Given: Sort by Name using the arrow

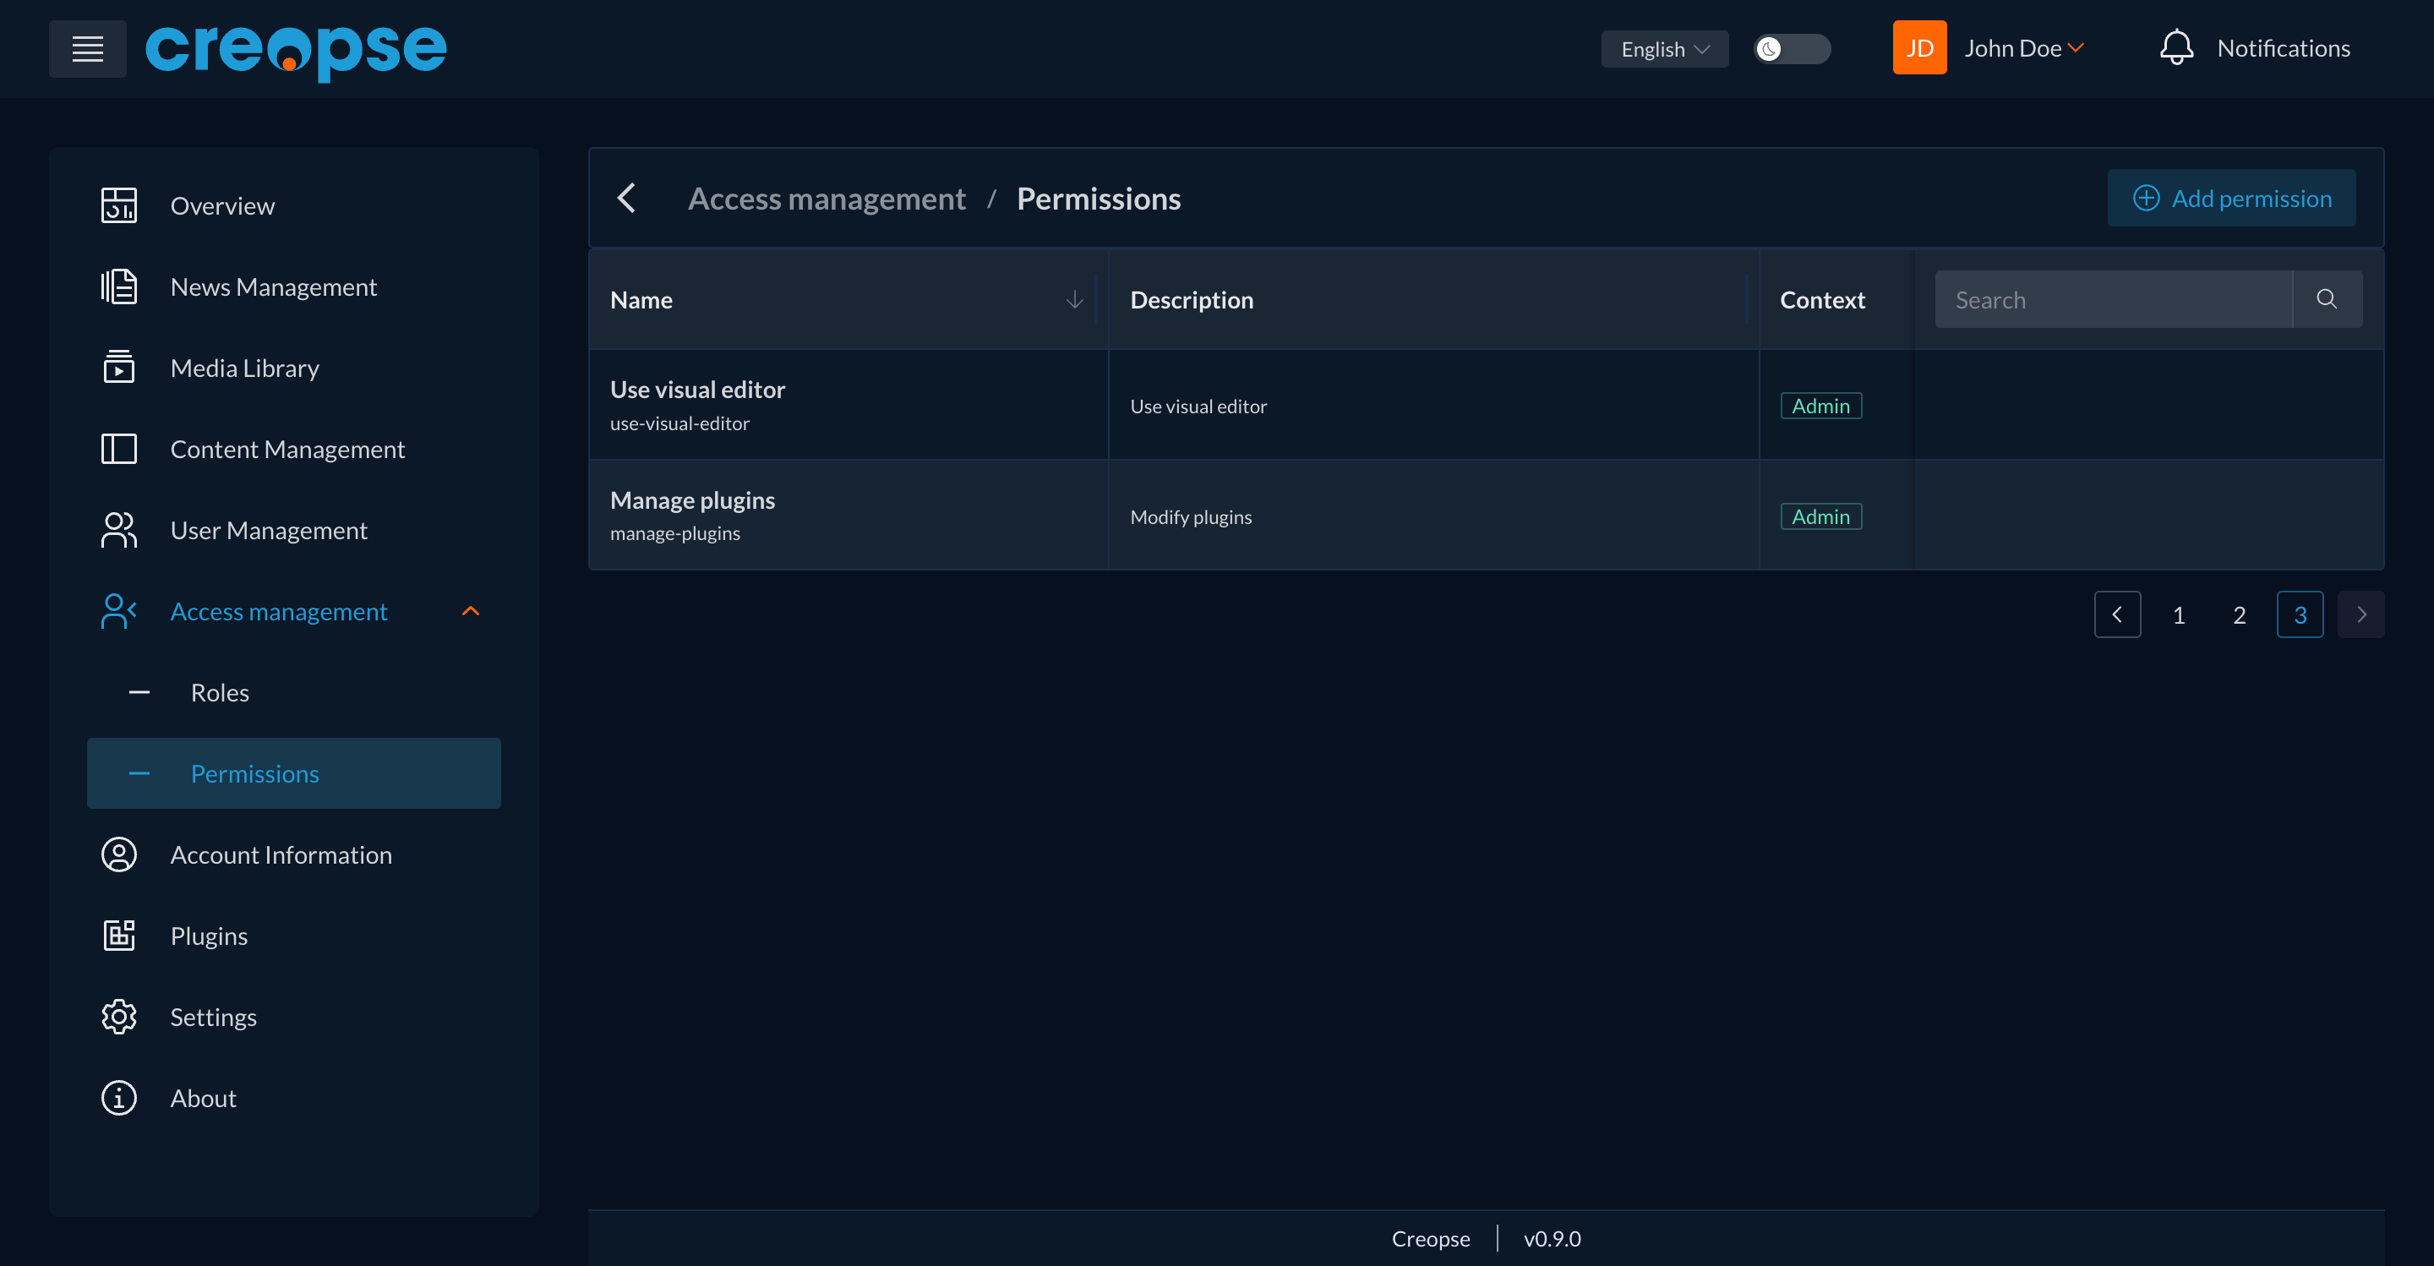Looking at the screenshot, I should [x=1074, y=299].
